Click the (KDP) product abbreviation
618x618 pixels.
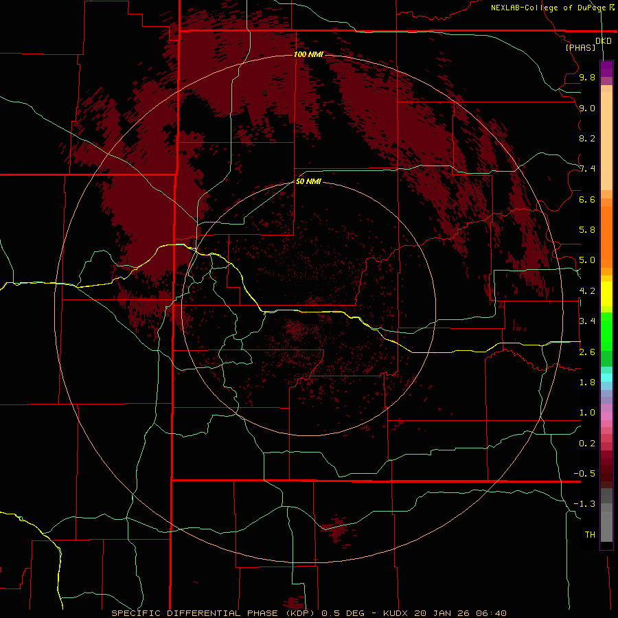click(300, 613)
